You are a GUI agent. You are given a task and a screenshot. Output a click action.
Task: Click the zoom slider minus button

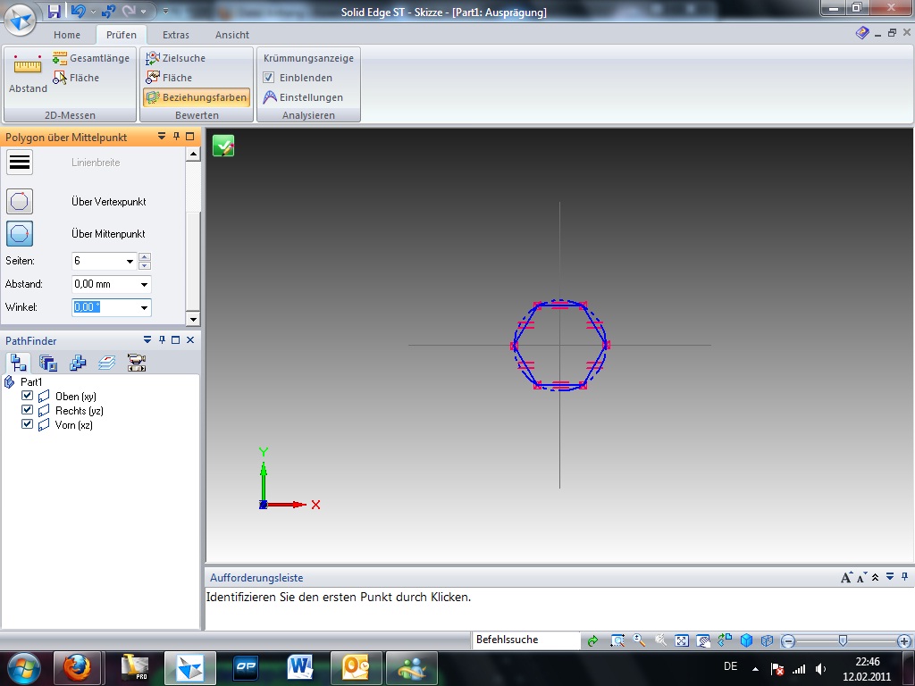(x=788, y=641)
